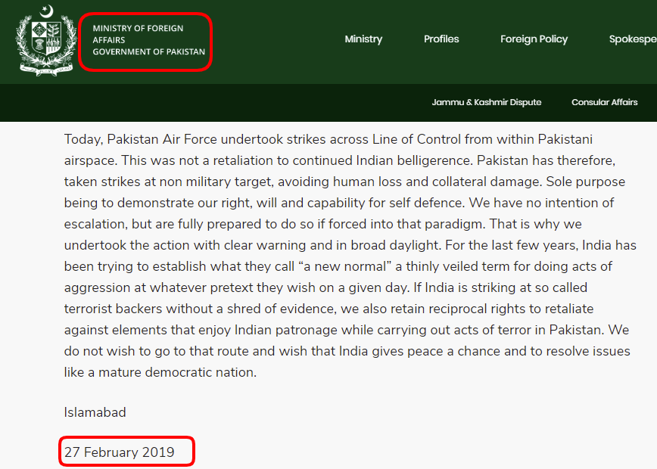Click the "GOVERNMENT OF PAKISTAN" header line
The image size is (657, 469).
click(x=149, y=51)
